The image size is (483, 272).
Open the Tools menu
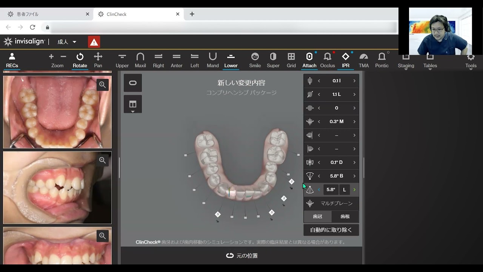[x=471, y=60]
